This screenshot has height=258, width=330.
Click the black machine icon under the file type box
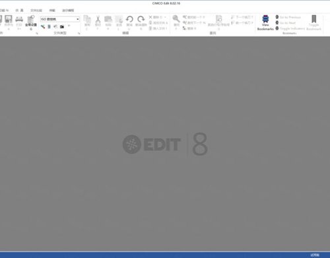tap(62, 26)
